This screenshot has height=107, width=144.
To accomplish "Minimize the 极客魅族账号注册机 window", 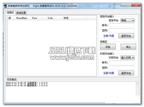I will tap(123, 5).
